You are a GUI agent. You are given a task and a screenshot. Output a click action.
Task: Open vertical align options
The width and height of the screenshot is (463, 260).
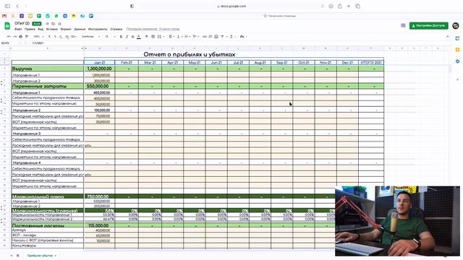pyautogui.click(x=179, y=37)
